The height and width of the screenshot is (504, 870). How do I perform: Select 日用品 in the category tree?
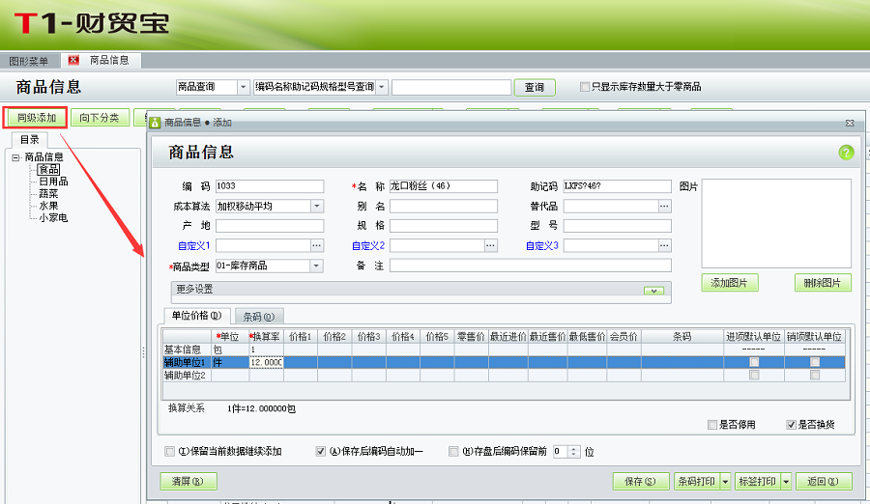tap(53, 182)
